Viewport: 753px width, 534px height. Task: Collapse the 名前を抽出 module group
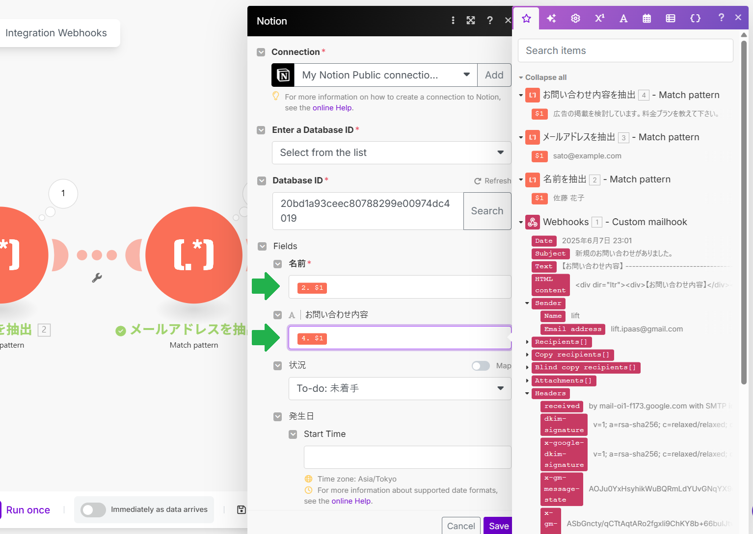click(521, 179)
